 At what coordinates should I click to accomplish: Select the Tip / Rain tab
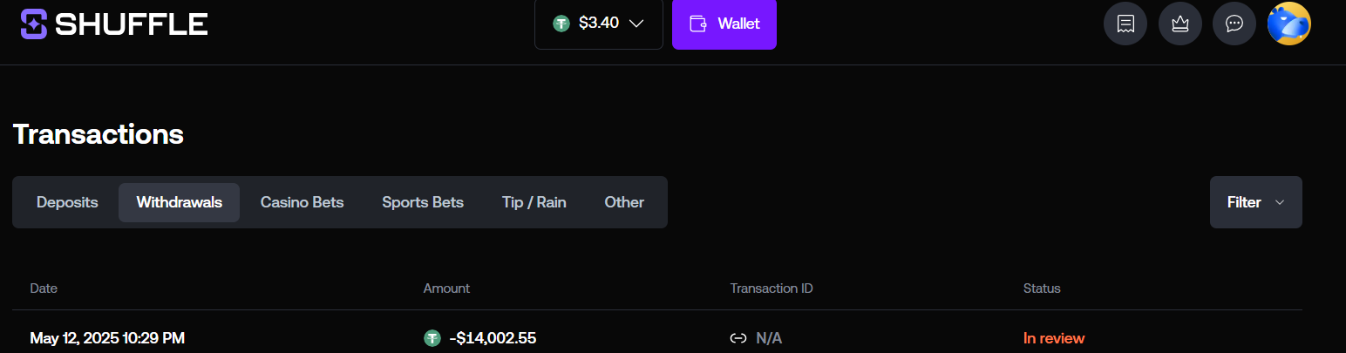pyautogui.click(x=534, y=202)
